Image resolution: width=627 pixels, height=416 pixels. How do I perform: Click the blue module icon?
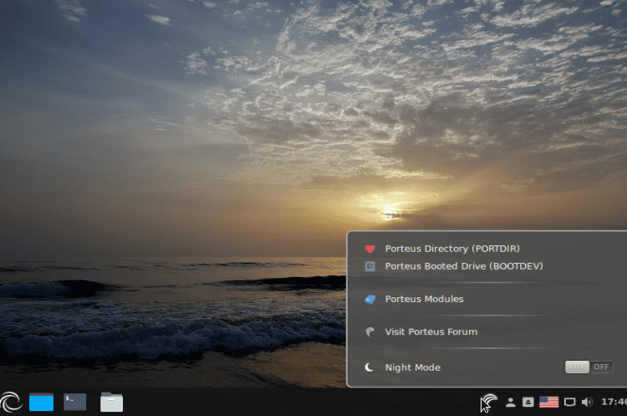pyautogui.click(x=370, y=299)
